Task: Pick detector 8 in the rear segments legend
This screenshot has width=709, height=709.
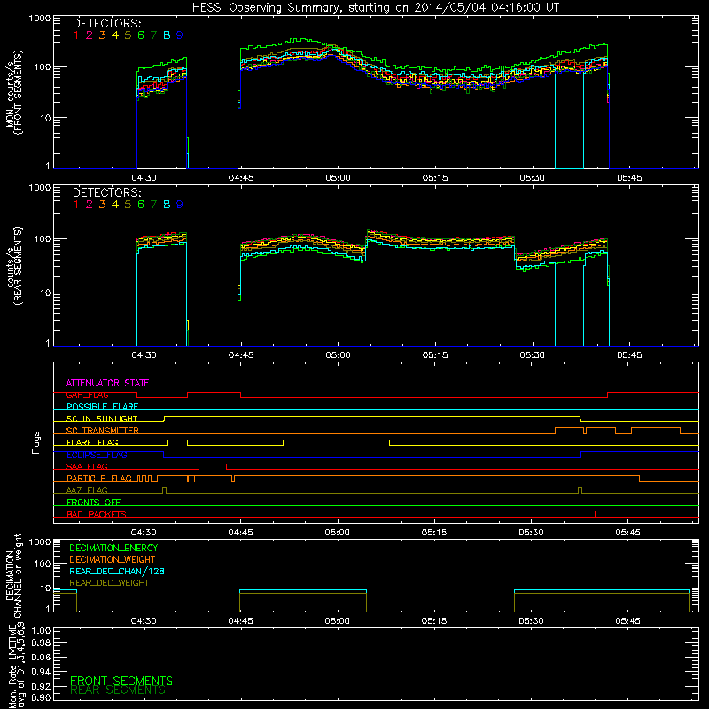Action: tap(167, 205)
